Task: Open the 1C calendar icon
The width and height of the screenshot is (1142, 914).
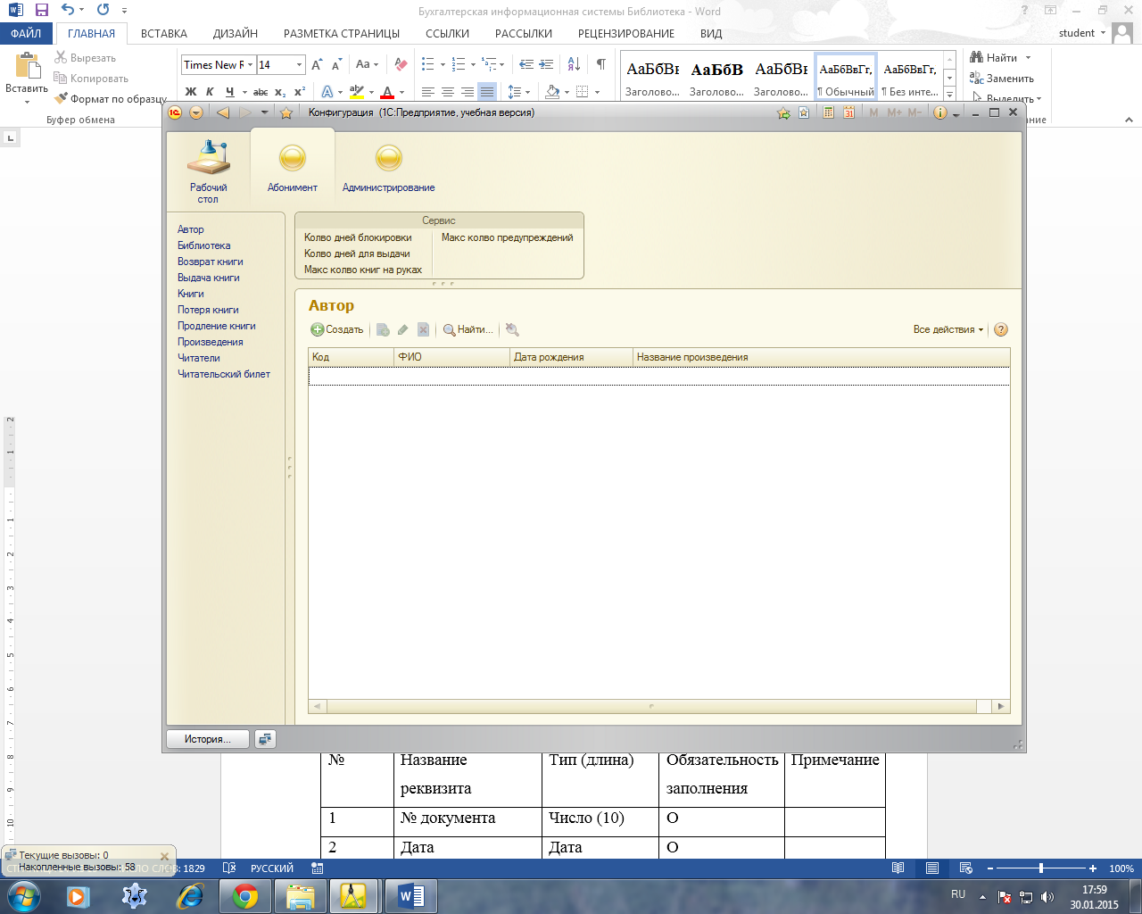Action: (x=848, y=112)
